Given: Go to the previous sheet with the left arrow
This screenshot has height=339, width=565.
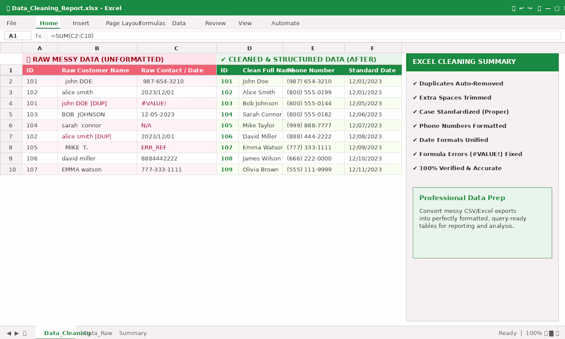Looking at the screenshot, I should pos(9,333).
